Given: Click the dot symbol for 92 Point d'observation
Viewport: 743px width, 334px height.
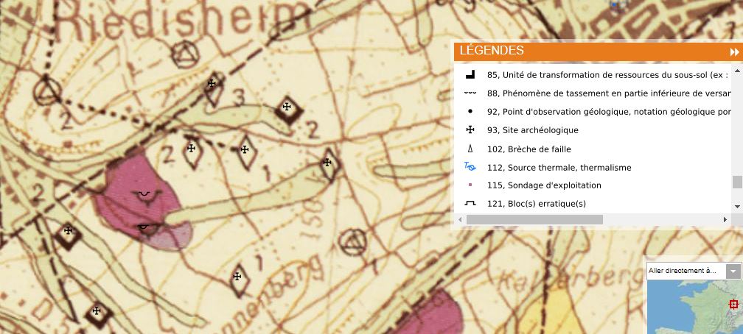Looking at the screenshot, I should (470, 112).
